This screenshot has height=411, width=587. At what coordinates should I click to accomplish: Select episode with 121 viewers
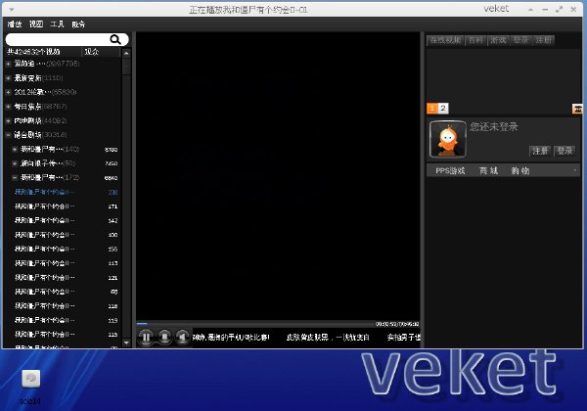tap(66, 277)
